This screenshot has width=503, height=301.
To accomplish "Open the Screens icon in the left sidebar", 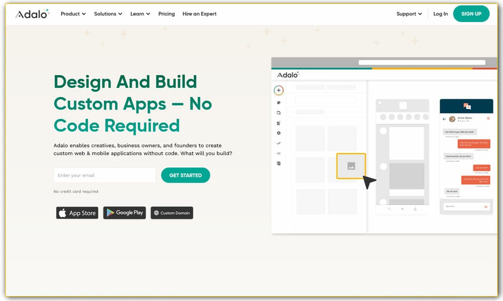I will (x=279, y=113).
